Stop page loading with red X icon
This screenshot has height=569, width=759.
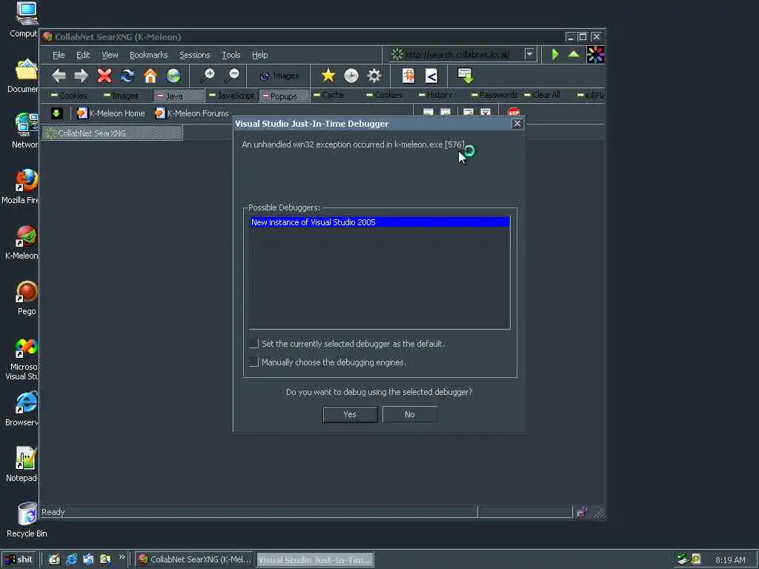pos(104,76)
